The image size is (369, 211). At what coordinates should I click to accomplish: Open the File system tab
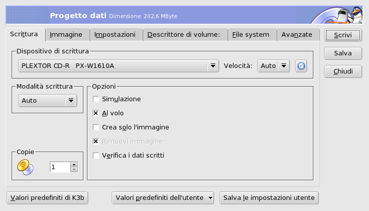pos(251,35)
